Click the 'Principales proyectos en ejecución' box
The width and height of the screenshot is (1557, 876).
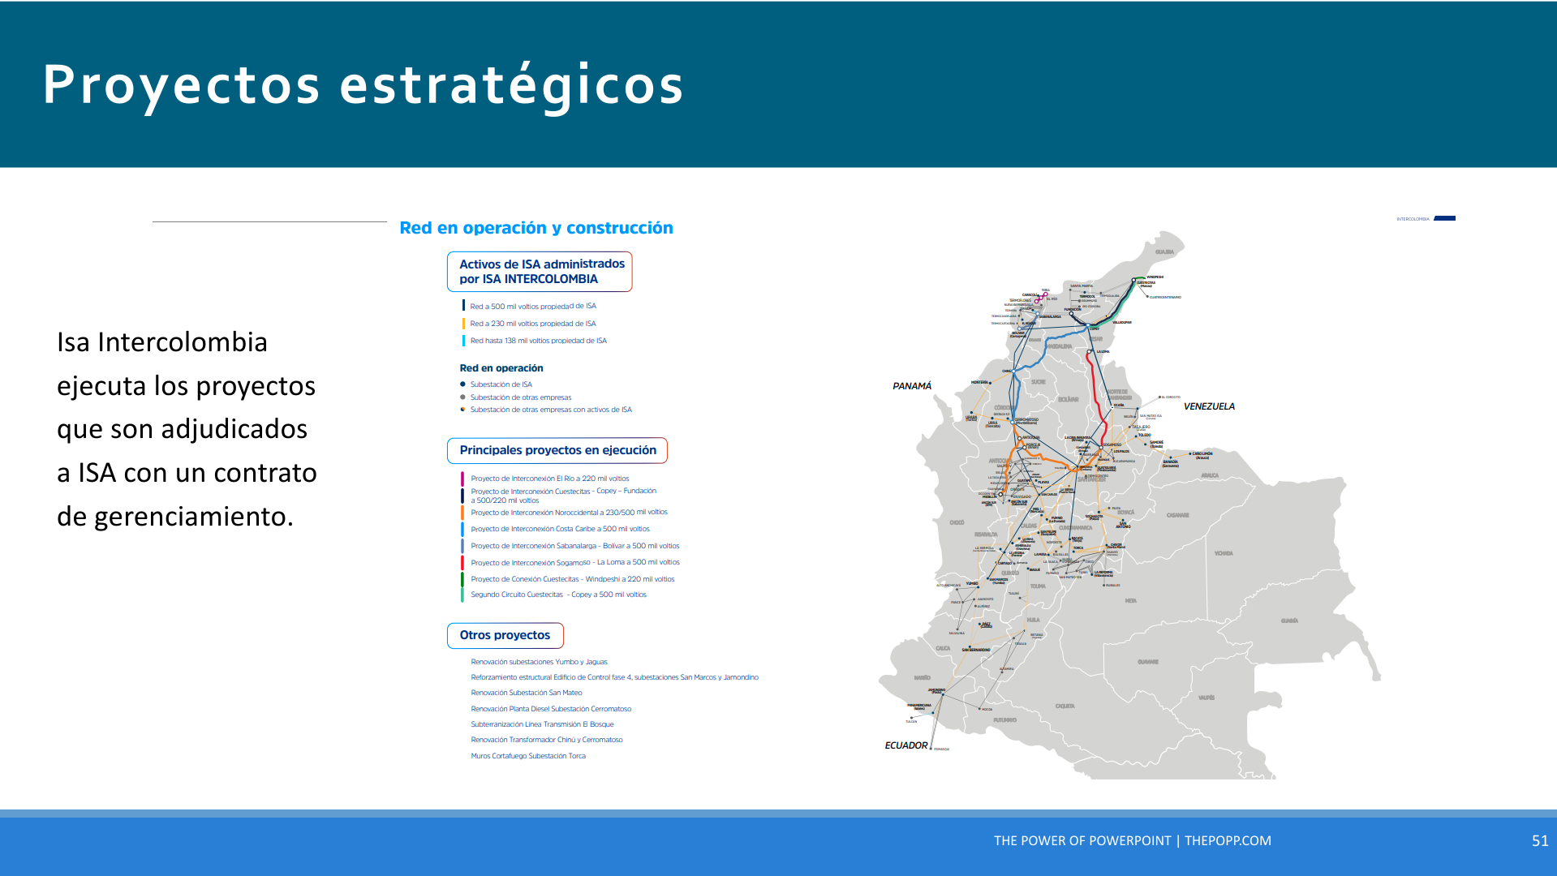pyautogui.click(x=557, y=450)
